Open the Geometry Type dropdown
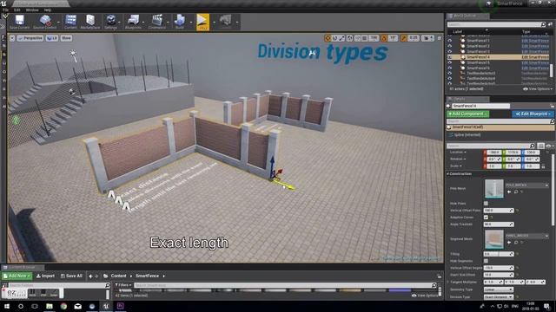Viewport: 556px width, 312px height. (x=498, y=289)
